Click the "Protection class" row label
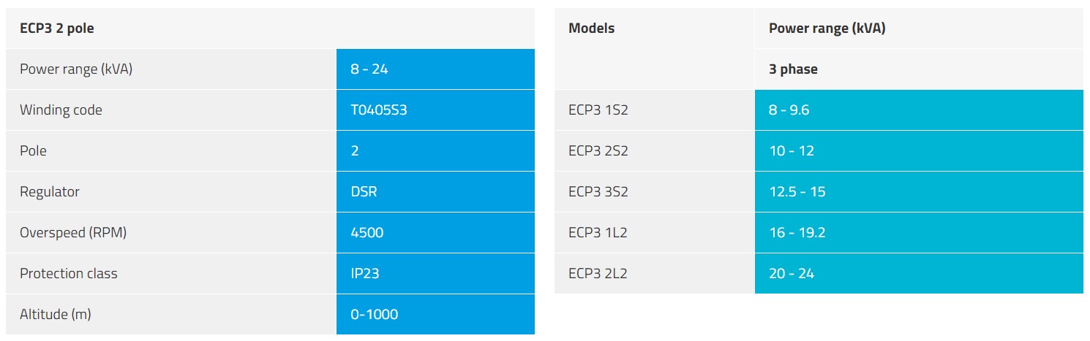This screenshot has width=1090, height=341. (69, 274)
